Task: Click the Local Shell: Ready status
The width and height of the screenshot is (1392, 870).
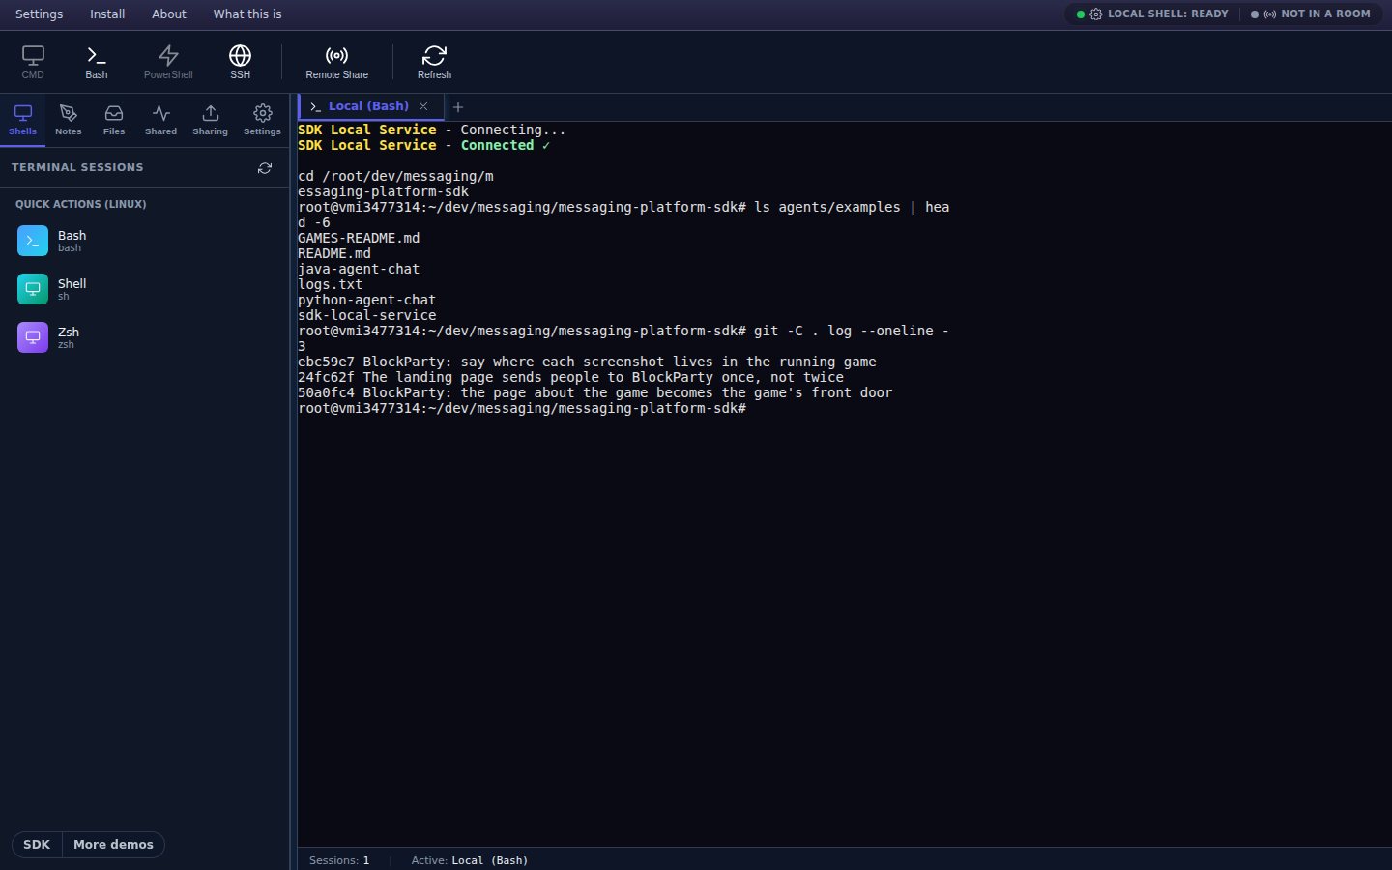Action: 1152,14
